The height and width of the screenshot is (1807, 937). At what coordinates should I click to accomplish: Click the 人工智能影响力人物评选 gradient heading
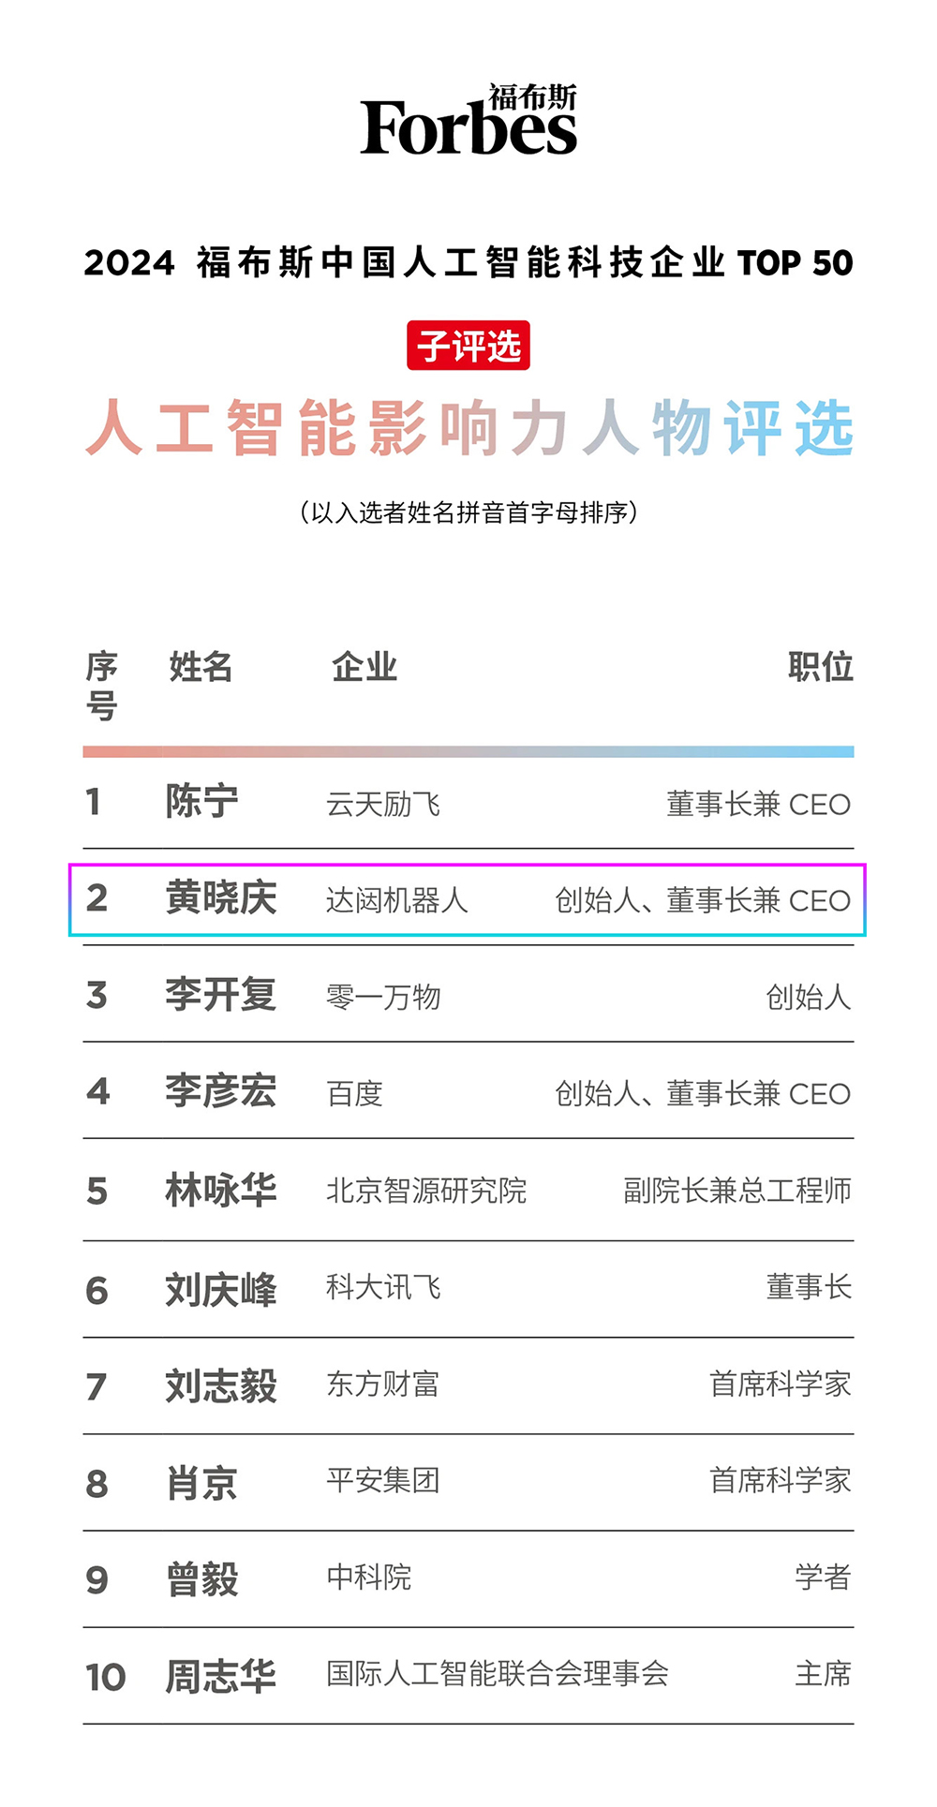click(468, 428)
